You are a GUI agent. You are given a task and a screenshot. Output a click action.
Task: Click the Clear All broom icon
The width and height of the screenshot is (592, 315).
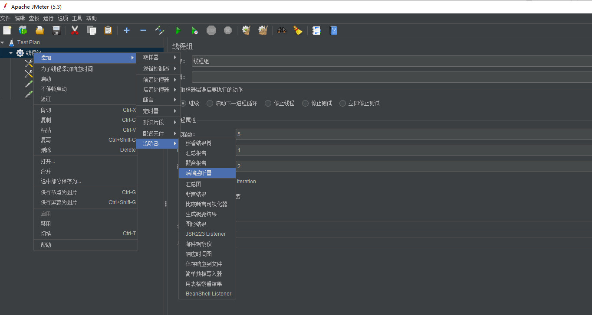tap(263, 30)
